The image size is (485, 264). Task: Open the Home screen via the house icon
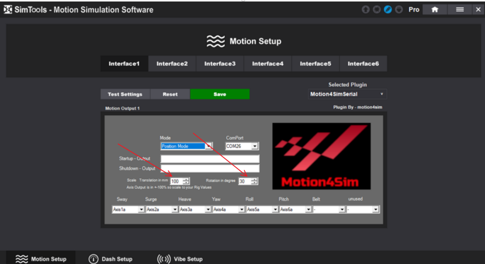[435, 9]
